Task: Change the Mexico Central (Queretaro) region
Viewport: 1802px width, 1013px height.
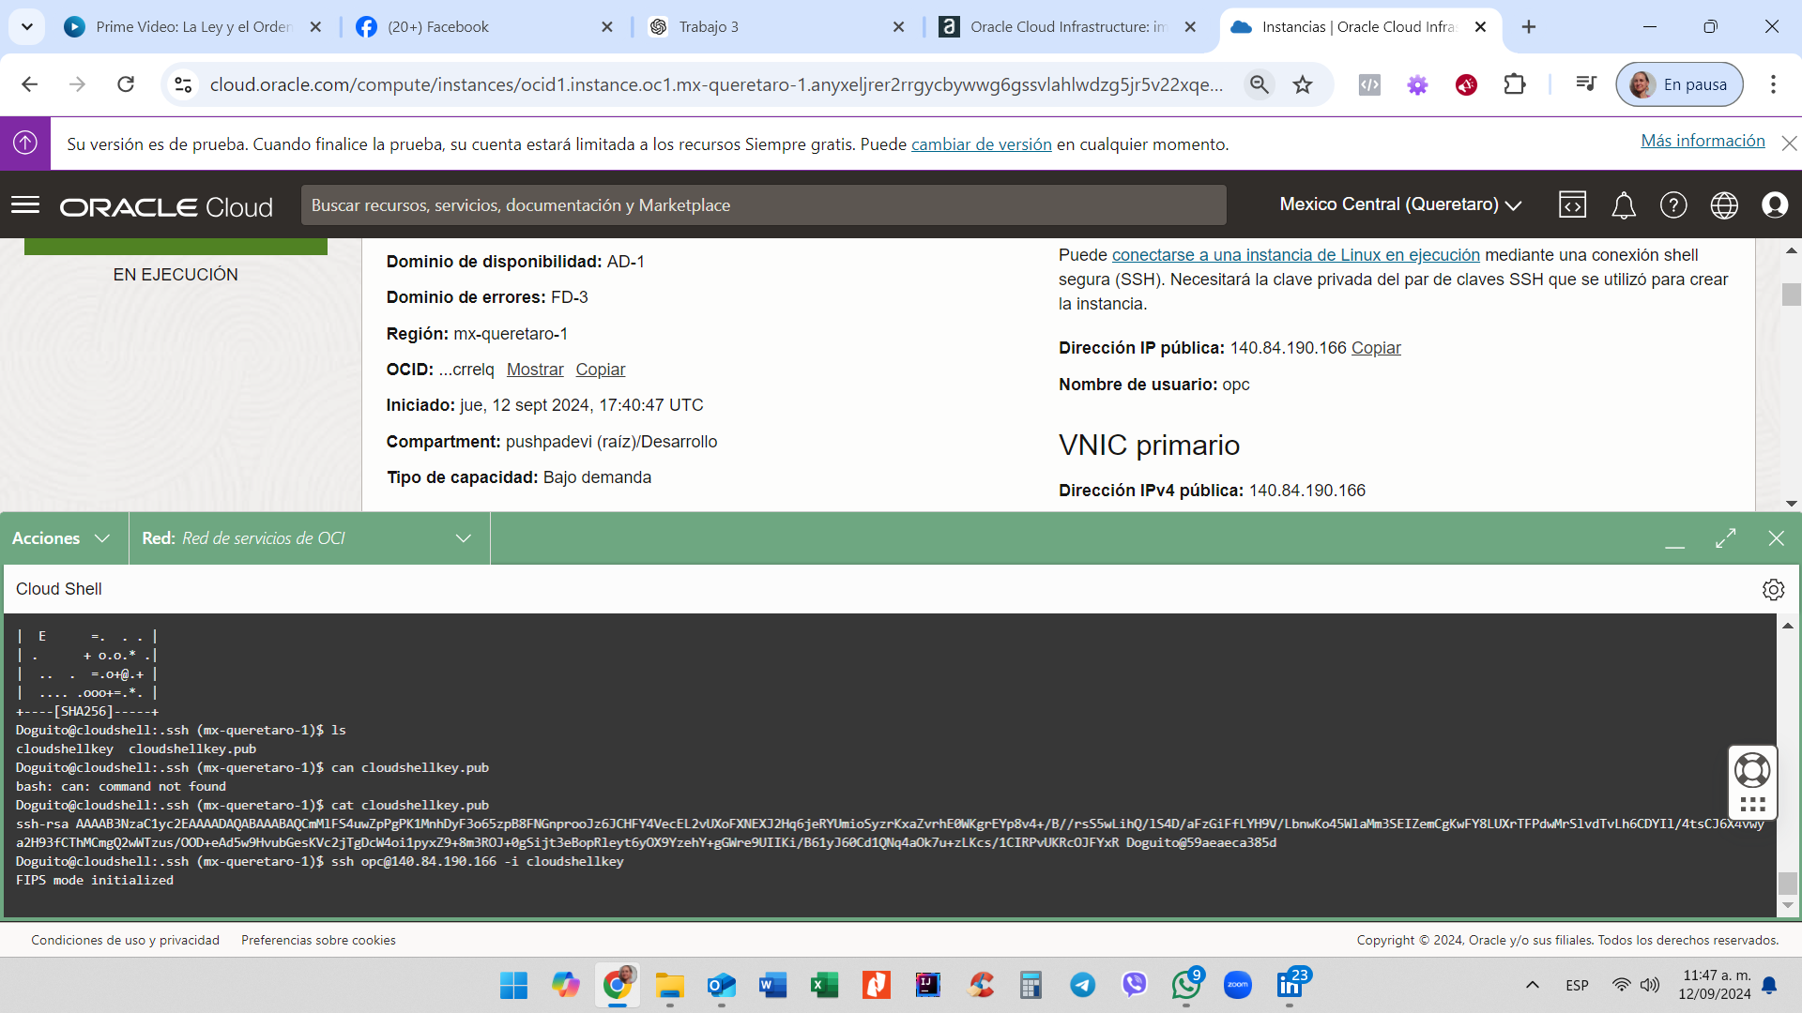Action: 1400,204
